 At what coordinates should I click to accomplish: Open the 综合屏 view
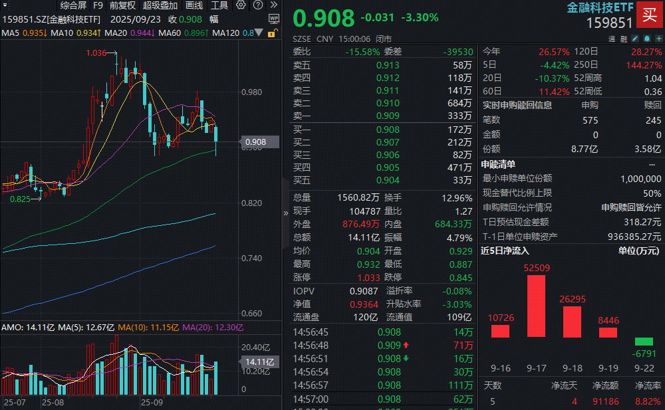(x=73, y=5)
